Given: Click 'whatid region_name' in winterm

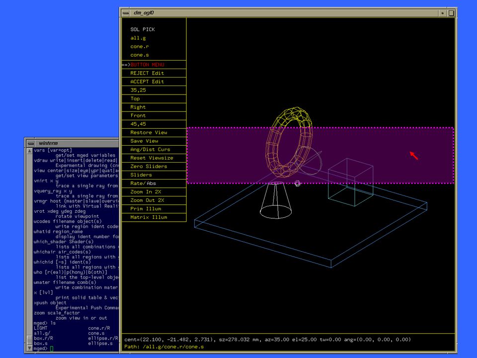Looking at the screenshot, I should click(58, 232).
